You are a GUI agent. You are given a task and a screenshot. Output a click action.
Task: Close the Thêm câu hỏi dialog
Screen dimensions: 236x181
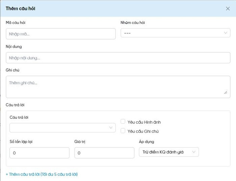[228, 8]
